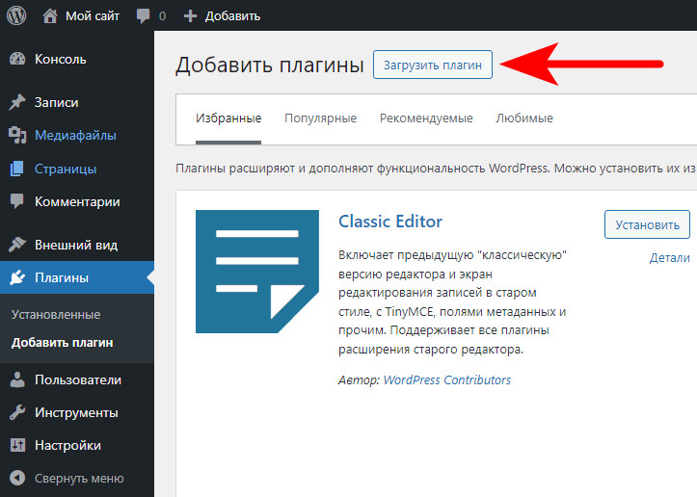Viewport: 697px width, 497px height.
Task: Click the Настройки sliders icon
Action: coord(17,446)
